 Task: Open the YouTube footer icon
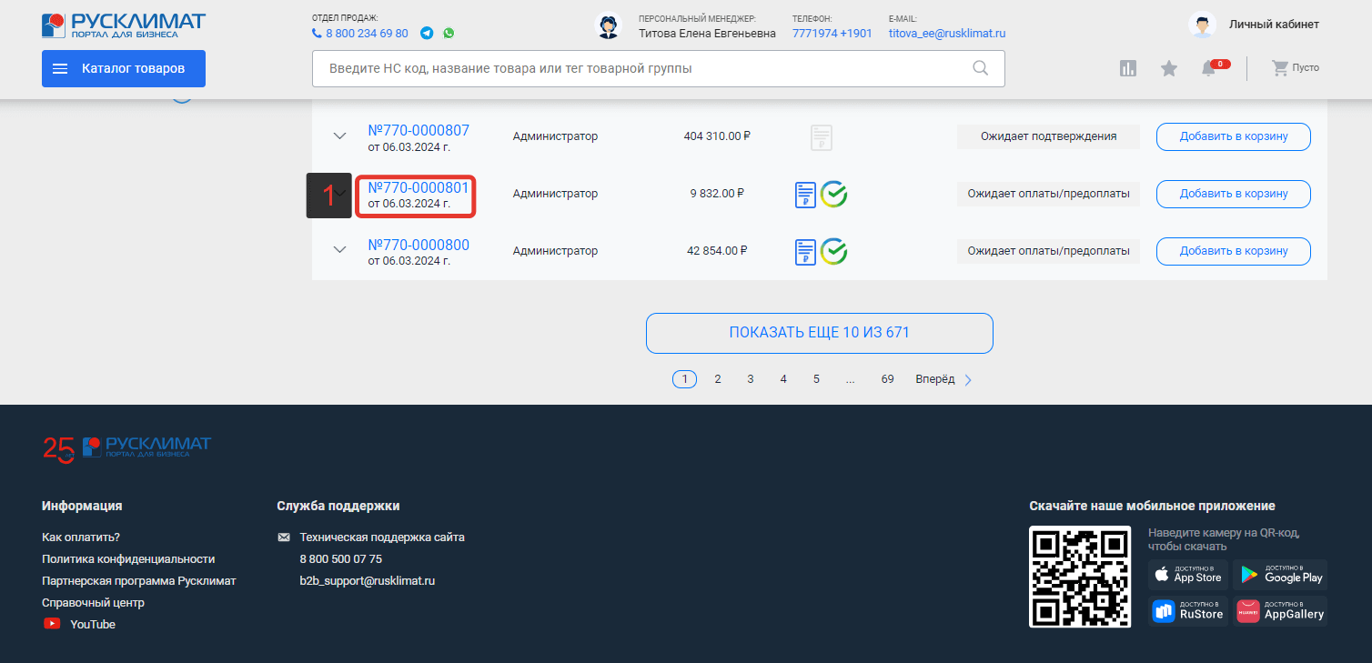coord(52,624)
